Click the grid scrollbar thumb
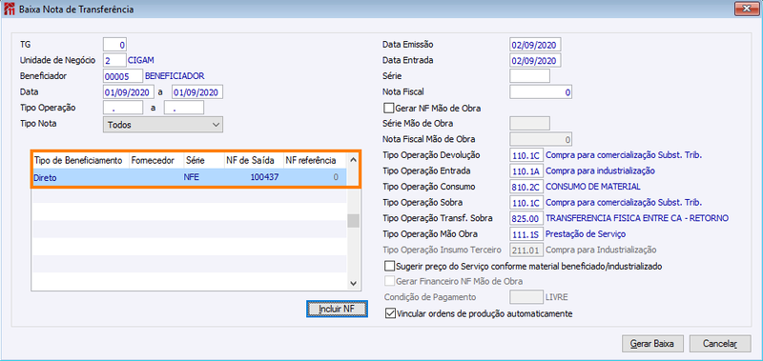Viewport: 763px width, 361px height. point(353,221)
